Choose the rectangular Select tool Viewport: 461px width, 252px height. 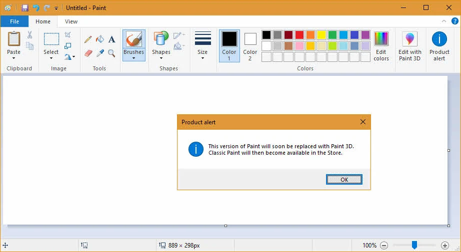[51, 39]
